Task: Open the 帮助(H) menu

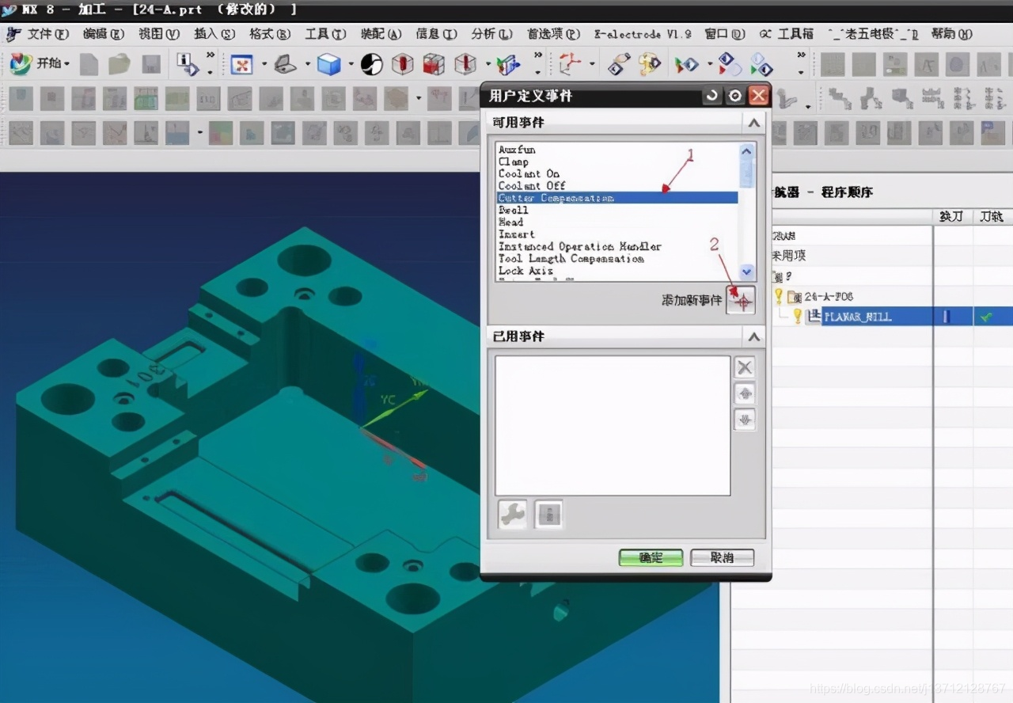Action: [x=952, y=34]
